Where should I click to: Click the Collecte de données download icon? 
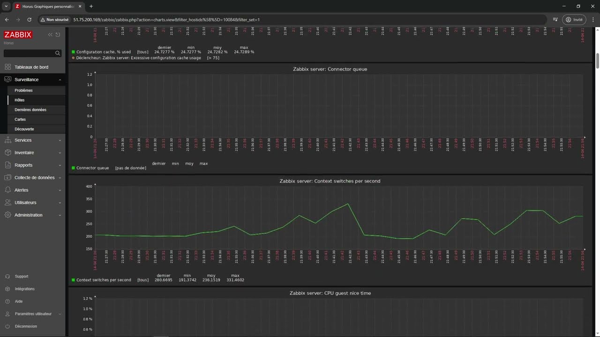pos(7,177)
